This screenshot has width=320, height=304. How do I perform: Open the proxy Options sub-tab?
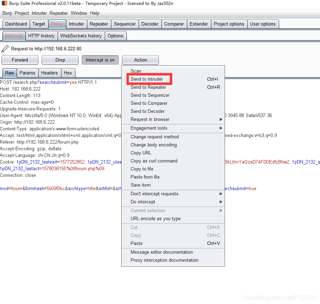(x=116, y=36)
